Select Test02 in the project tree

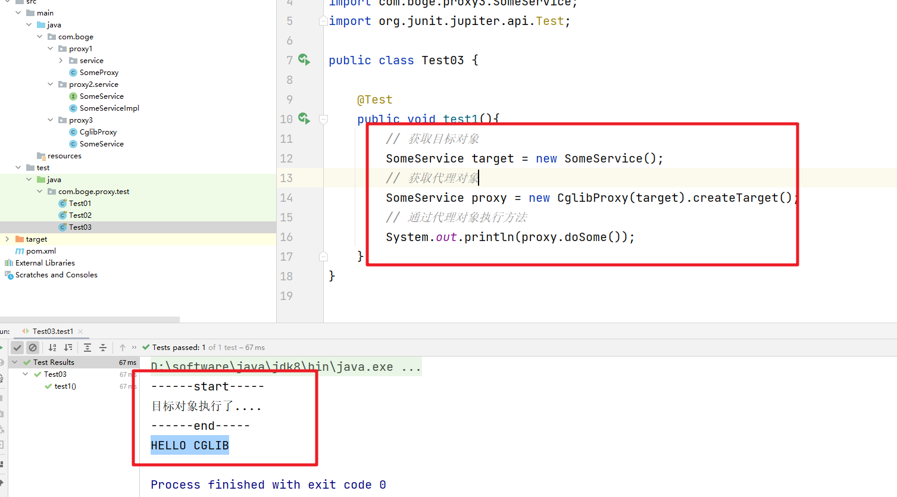click(x=80, y=215)
